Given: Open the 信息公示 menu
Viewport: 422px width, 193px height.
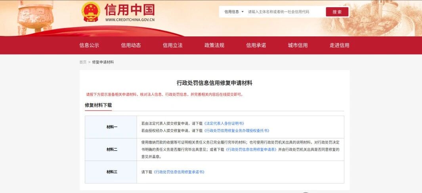Looking at the screenshot, I should point(89,45).
